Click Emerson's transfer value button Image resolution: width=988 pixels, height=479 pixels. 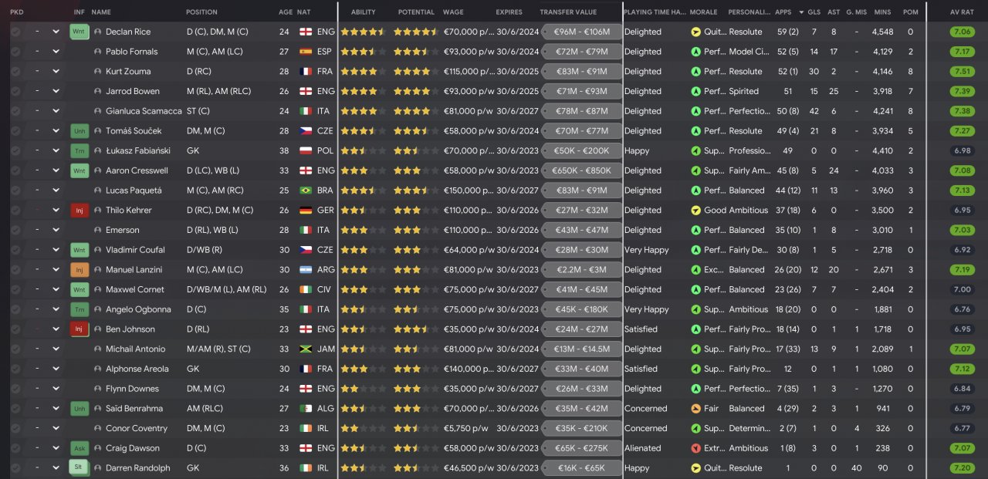[x=581, y=230]
